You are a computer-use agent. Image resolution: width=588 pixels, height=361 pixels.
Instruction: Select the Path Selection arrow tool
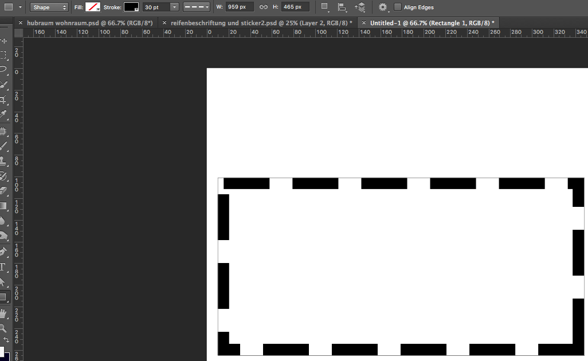pos(3,282)
